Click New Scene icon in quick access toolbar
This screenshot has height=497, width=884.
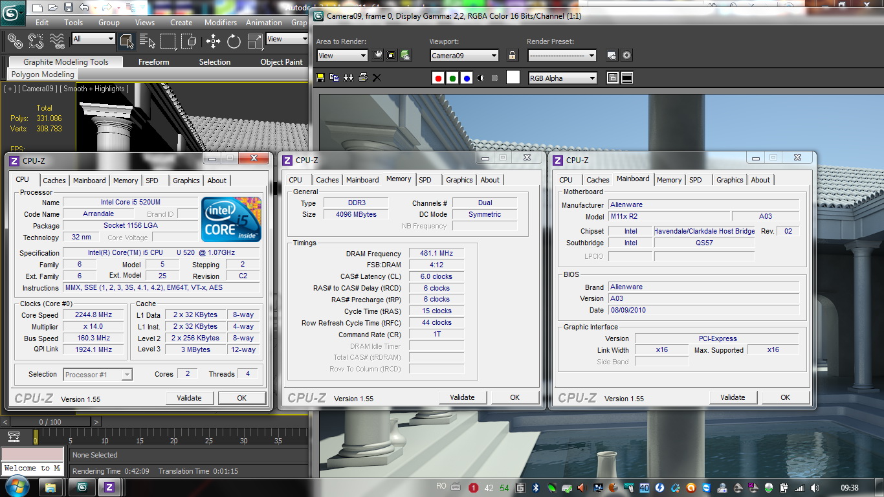pyautogui.click(x=37, y=8)
